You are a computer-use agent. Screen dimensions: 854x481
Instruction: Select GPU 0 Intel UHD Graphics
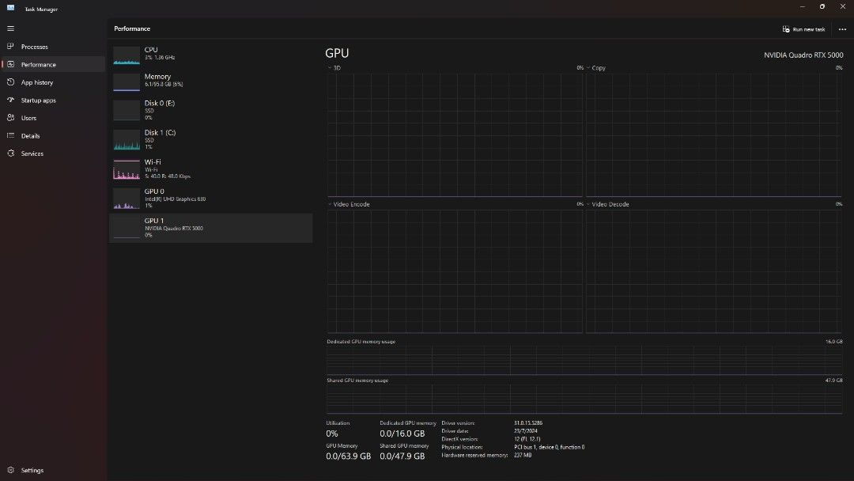[x=210, y=198]
